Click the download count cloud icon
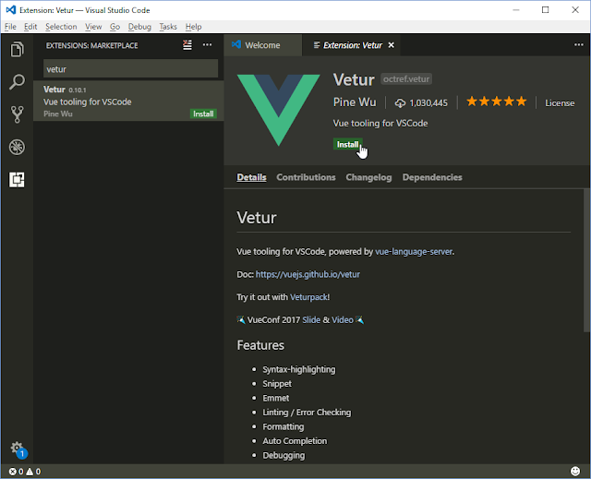This screenshot has height=479, width=591. [400, 102]
